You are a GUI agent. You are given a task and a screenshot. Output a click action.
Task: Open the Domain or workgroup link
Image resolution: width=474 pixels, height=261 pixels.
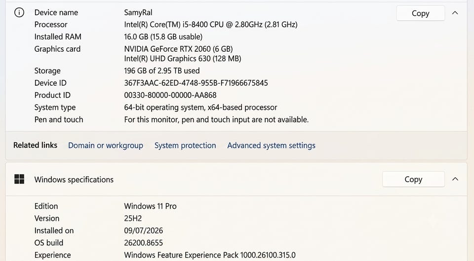tap(106, 145)
